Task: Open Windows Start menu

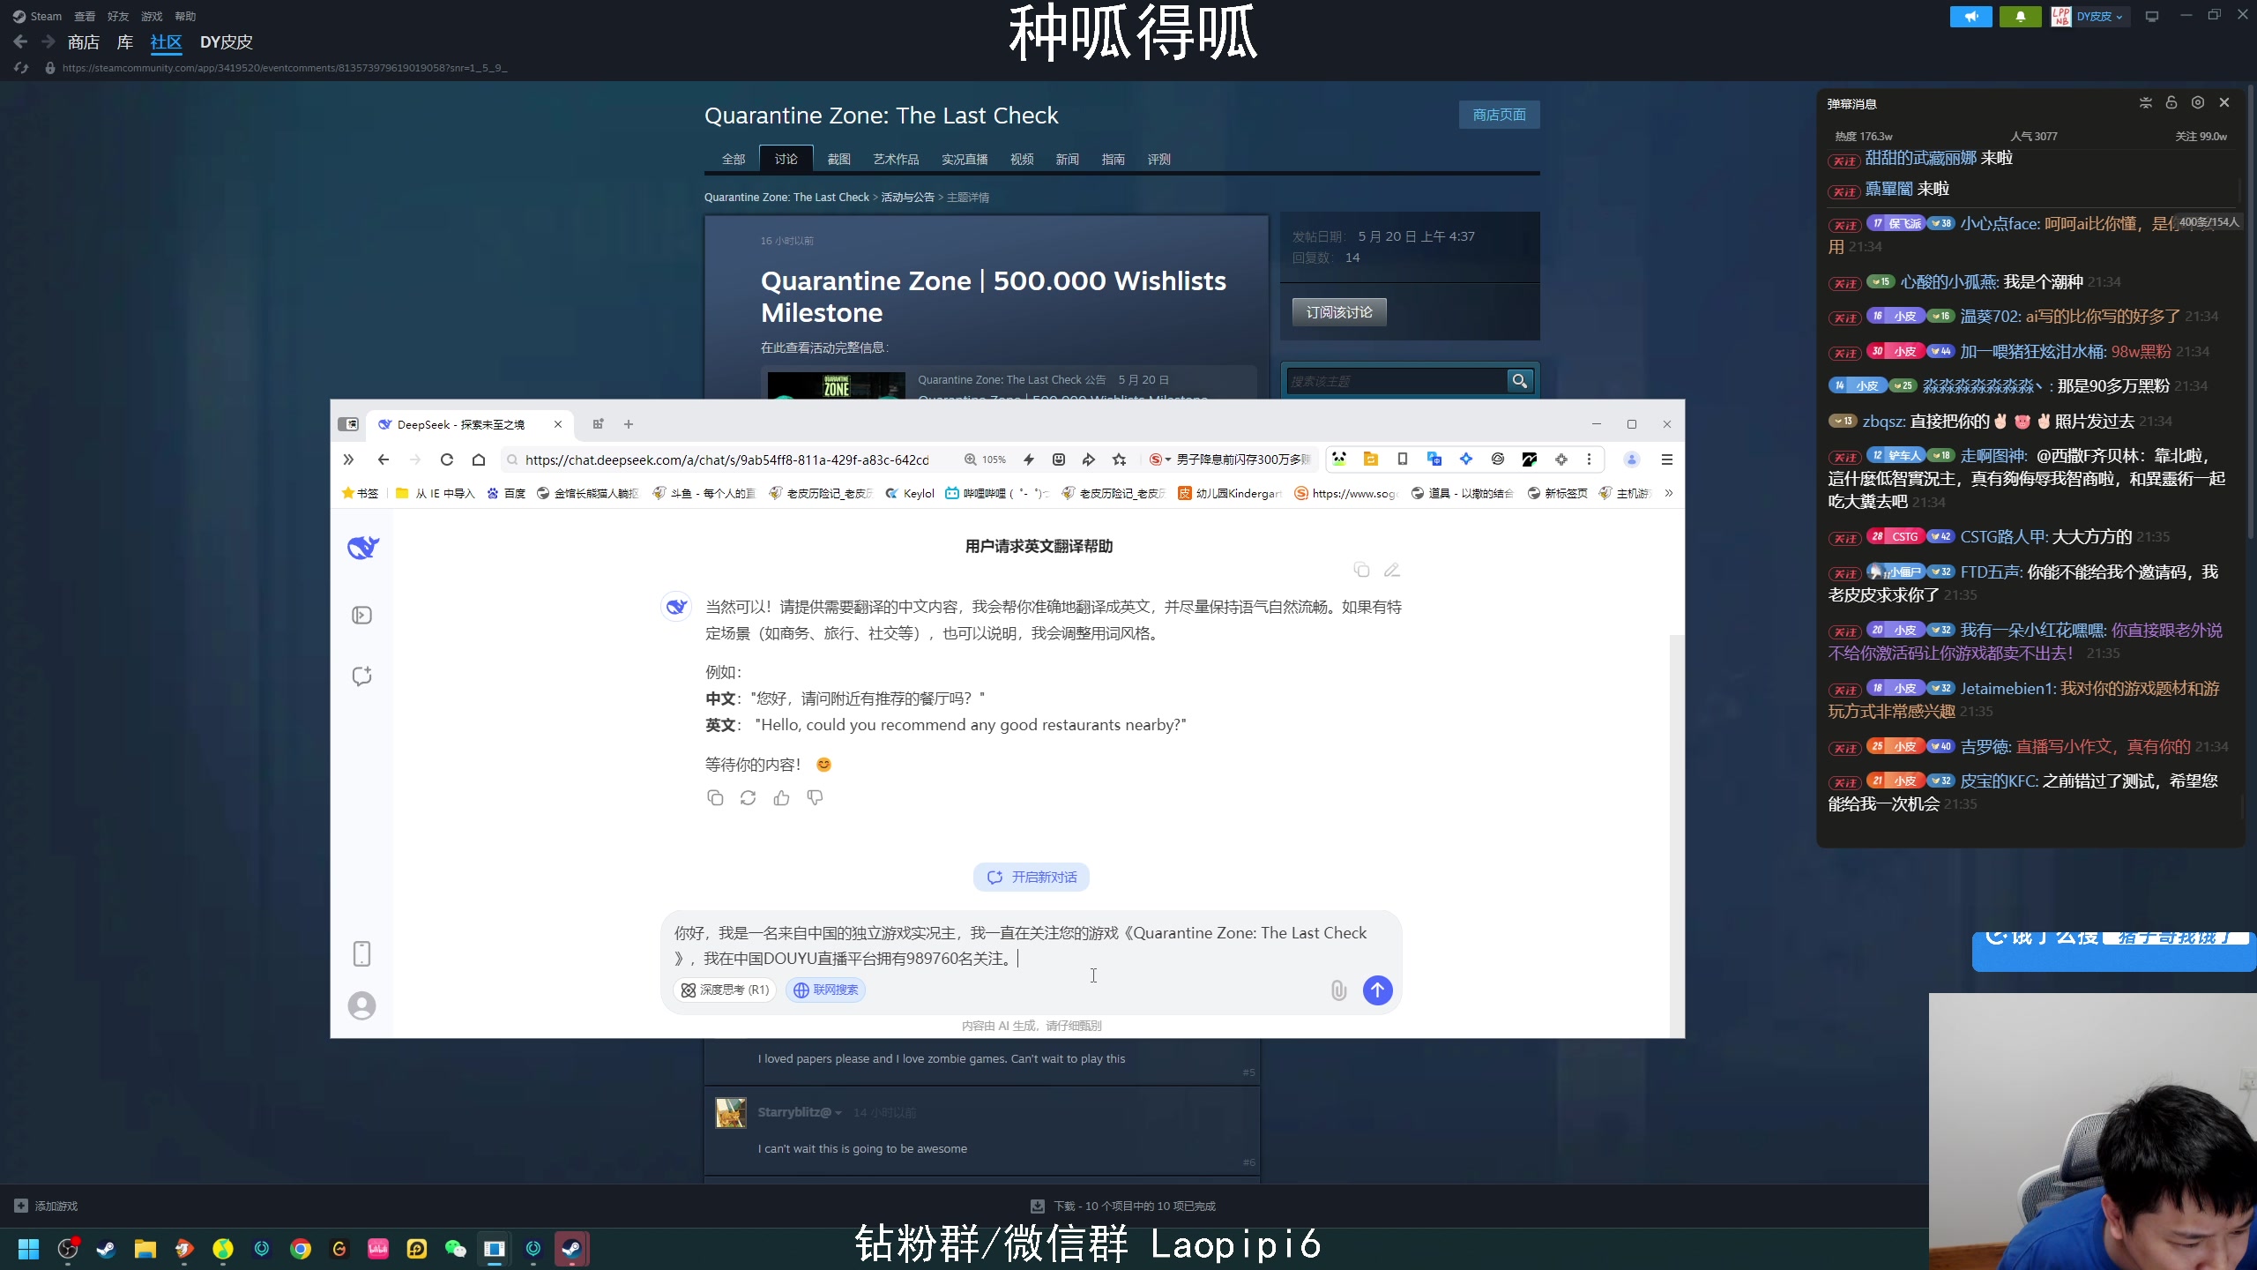Action: pyautogui.click(x=28, y=1249)
